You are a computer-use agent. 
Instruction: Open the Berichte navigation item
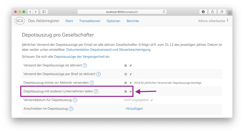(x=133, y=21)
